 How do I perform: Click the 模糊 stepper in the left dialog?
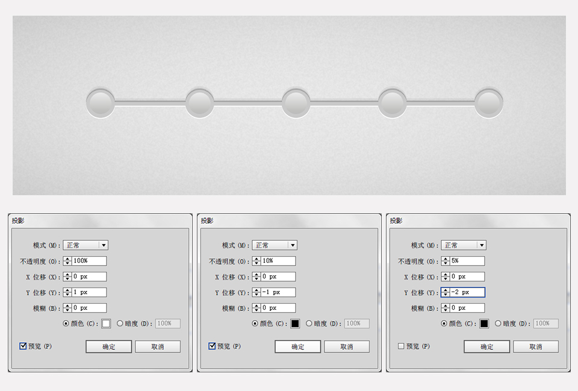coord(67,308)
